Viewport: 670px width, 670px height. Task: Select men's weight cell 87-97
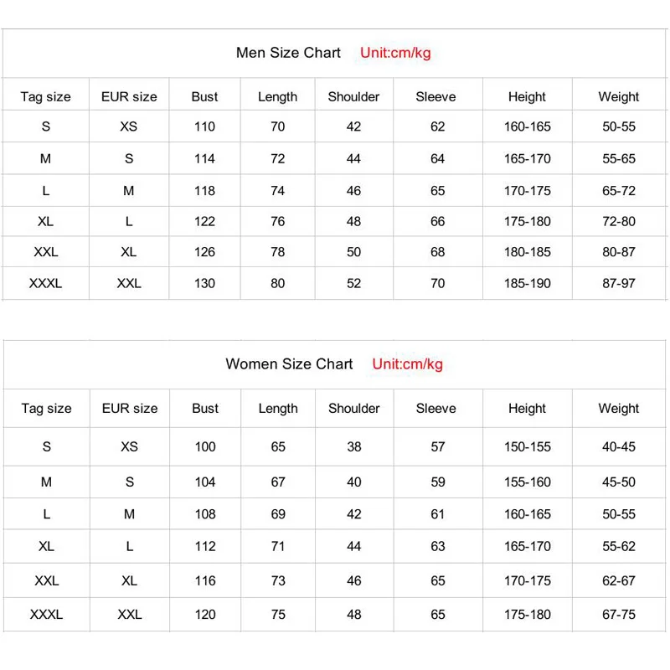point(618,283)
